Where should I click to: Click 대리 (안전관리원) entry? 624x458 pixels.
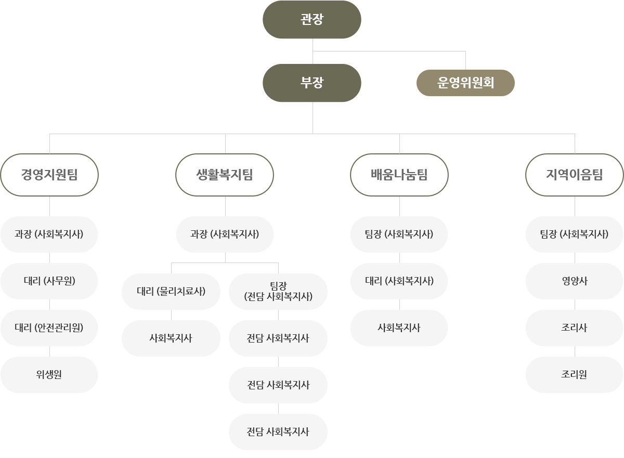coord(49,328)
